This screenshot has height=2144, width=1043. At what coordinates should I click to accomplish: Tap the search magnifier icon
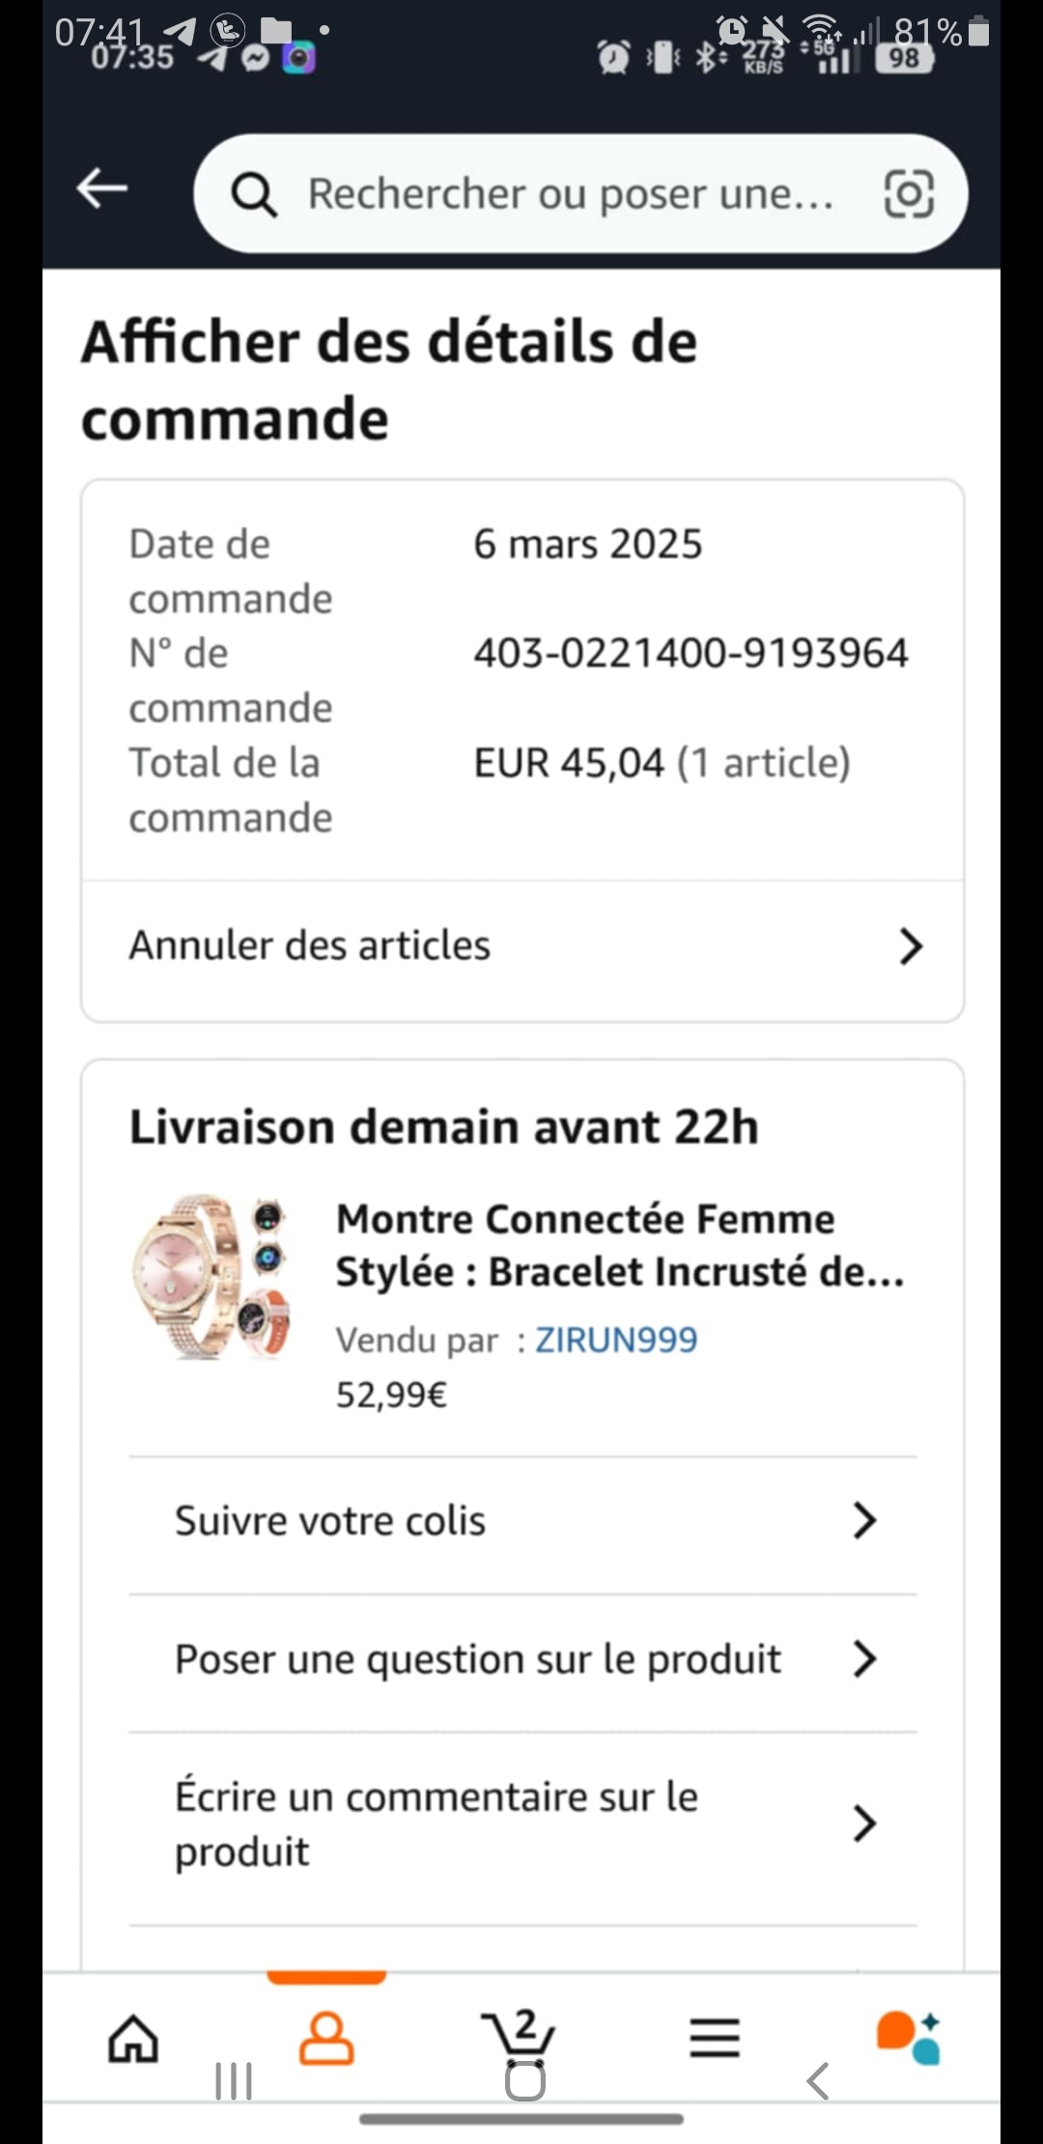tap(254, 194)
